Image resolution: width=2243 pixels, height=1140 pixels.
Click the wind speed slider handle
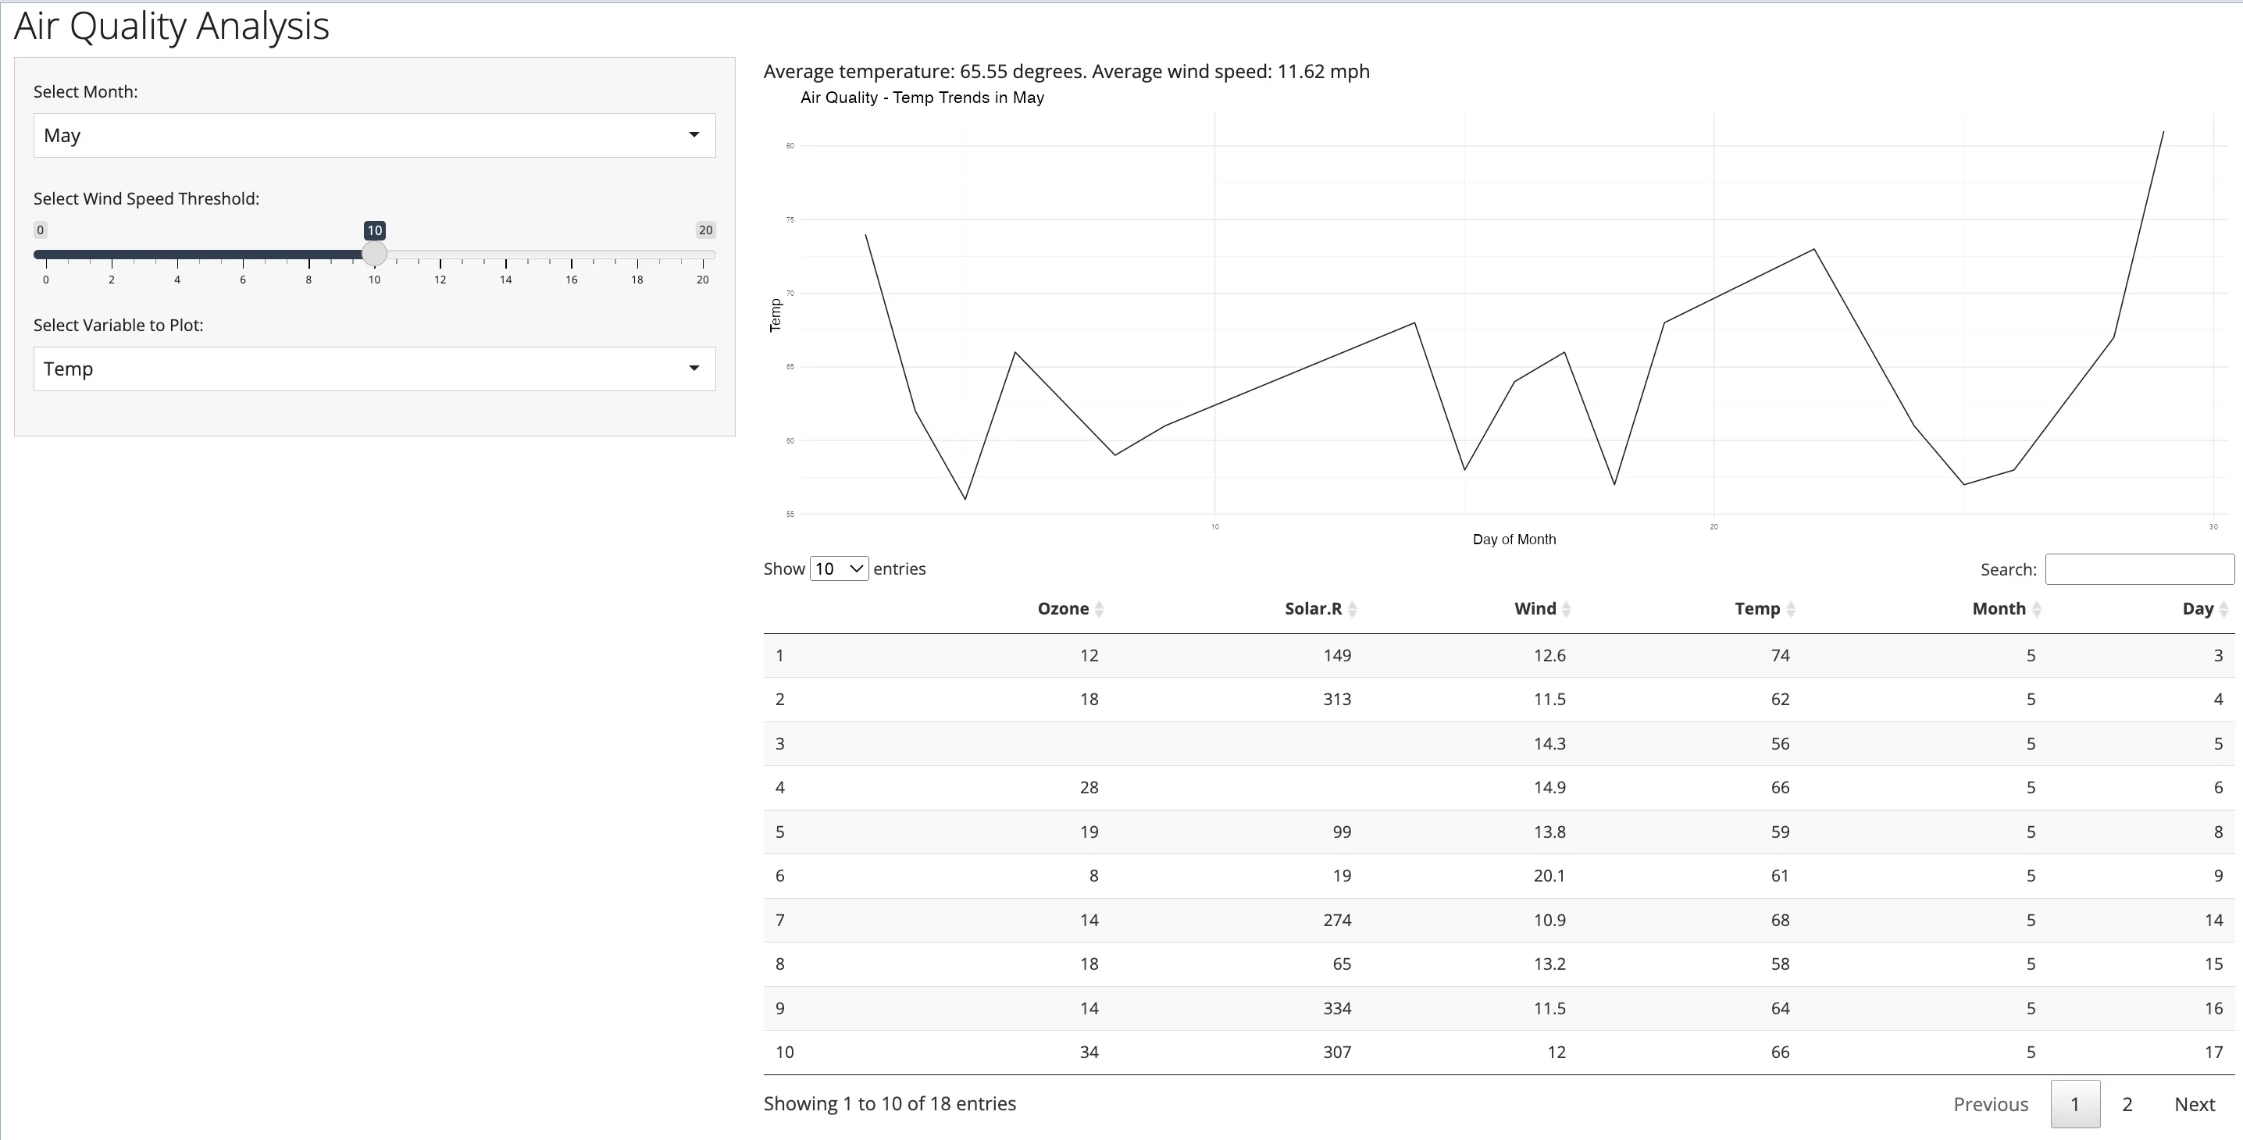click(374, 254)
